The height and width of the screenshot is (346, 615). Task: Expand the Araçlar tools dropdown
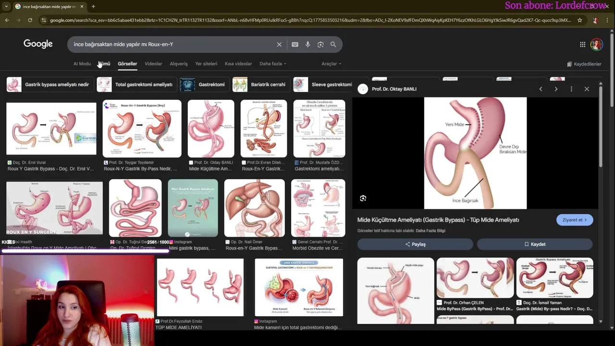(x=332, y=63)
